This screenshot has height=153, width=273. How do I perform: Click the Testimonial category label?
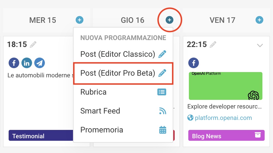point(28,136)
